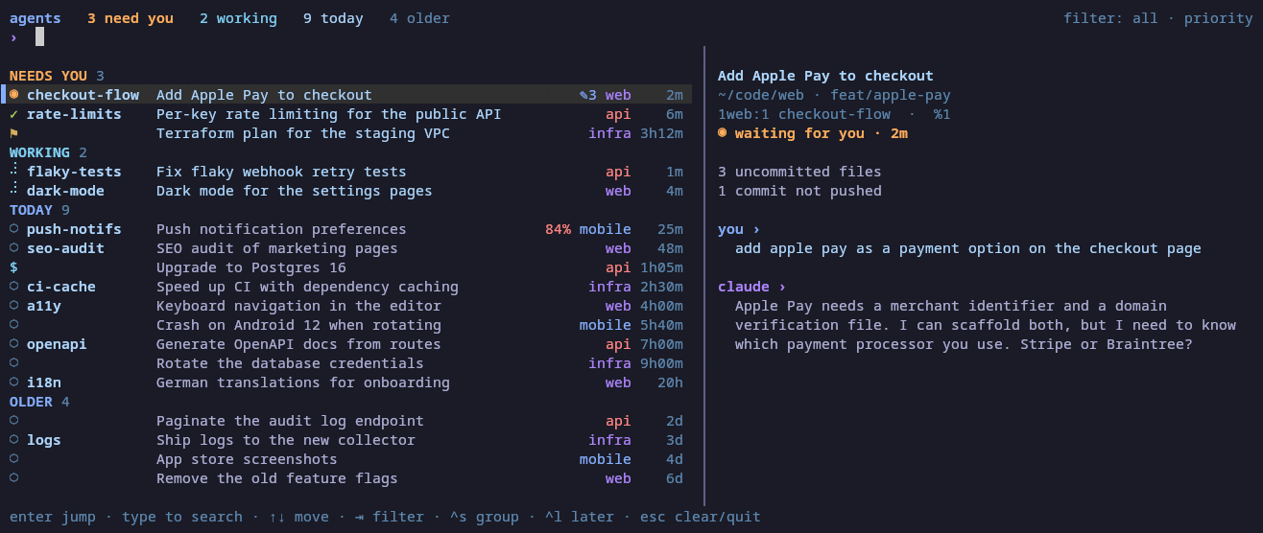Click the status circle beside openapi
This screenshot has width=1263, height=533.
[13, 344]
